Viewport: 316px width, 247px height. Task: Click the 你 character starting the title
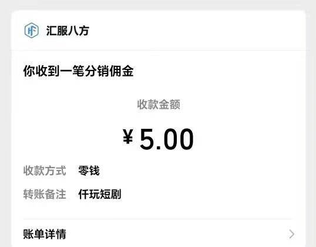[x=29, y=71]
